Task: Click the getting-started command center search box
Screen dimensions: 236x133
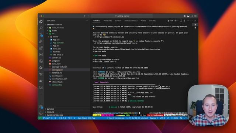Action: tap(122, 16)
